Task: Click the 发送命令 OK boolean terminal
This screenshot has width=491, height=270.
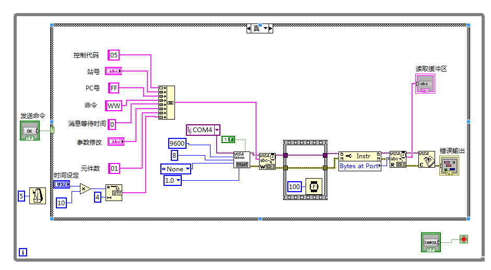Action: [x=29, y=131]
